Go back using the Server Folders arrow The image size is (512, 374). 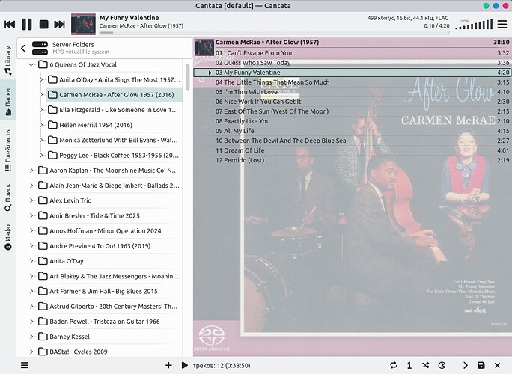point(23,49)
